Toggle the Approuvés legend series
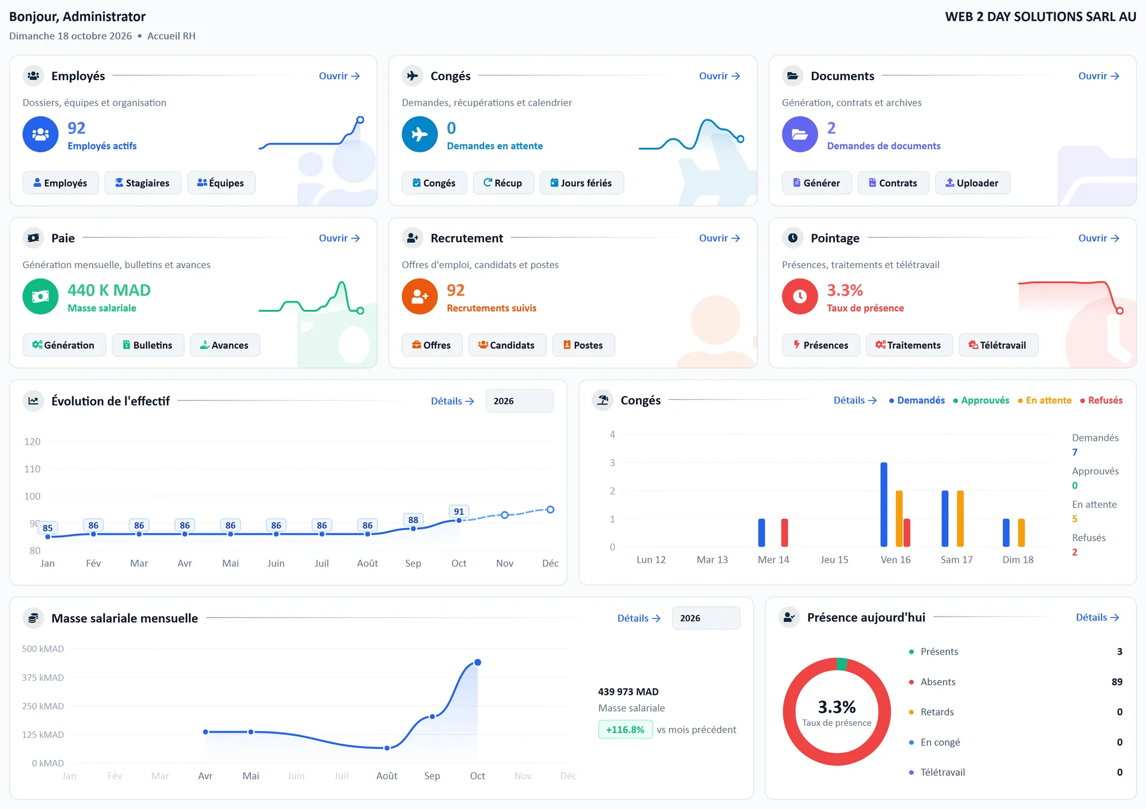The height and width of the screenshot is (809, 1146). (x=981, y=400)
